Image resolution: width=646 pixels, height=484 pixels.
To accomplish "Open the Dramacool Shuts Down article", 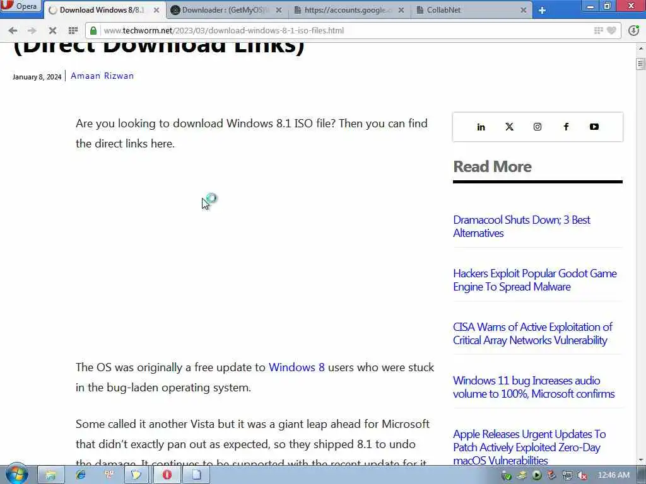I will point(522,226).
